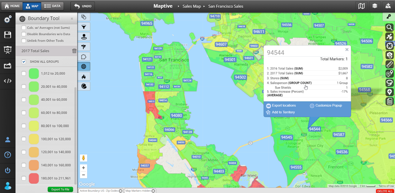Check the 180,001 to 211,961 group
Viewport: 395px width, 193px height.
point(24,178)
